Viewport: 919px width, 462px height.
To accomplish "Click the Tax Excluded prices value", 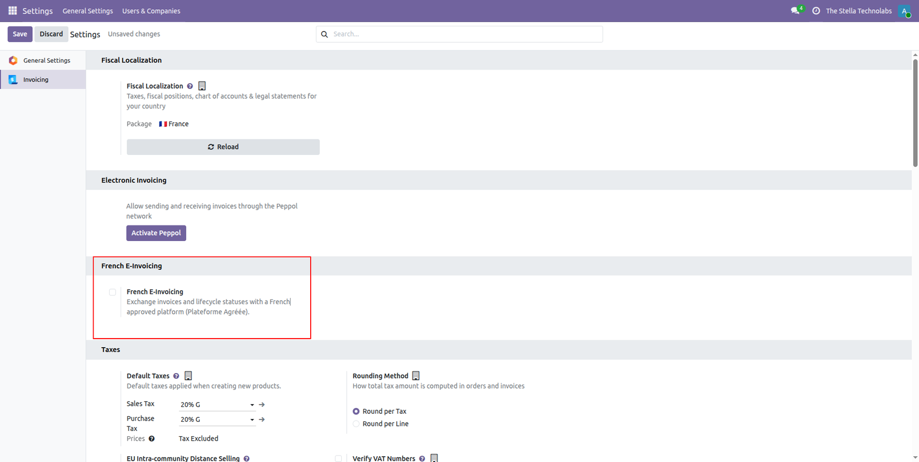I will [199, 438].
